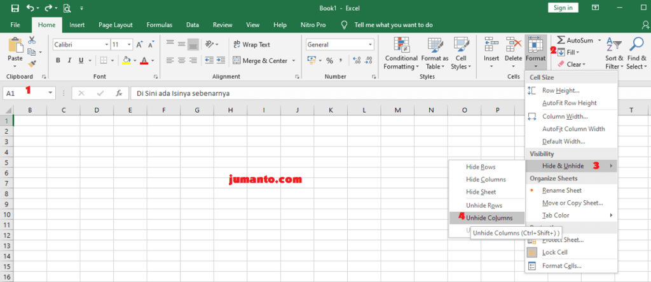
Task: Click the Copy icon
Action: pyautogui.click(x=32, y=52)
